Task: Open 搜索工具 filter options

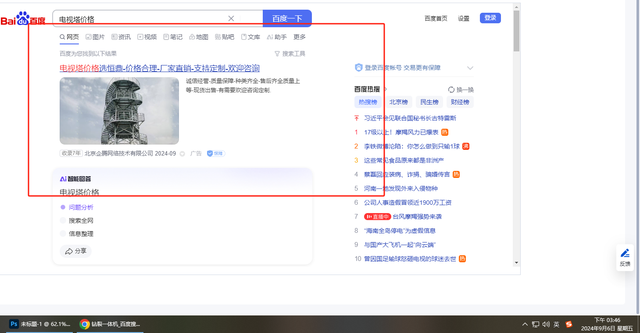Action: coord(290,54)
